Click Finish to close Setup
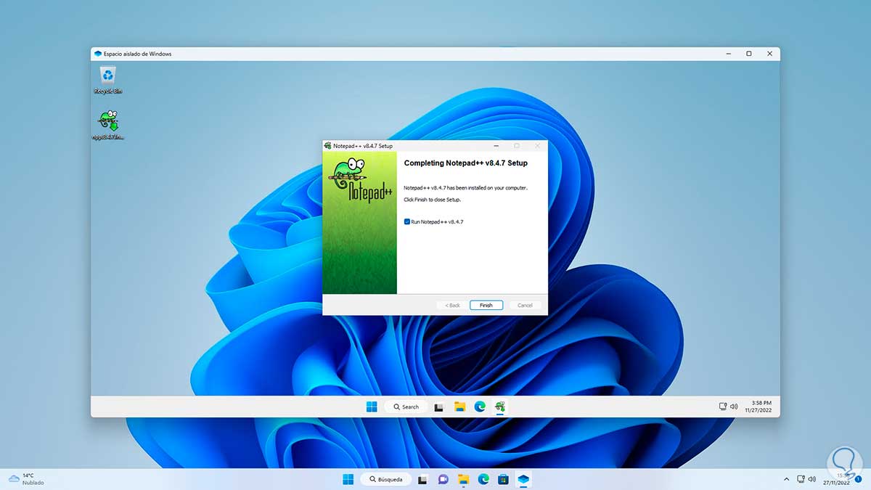 (486, 305)
